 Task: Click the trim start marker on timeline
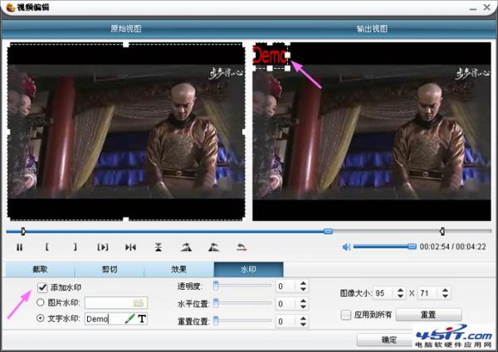23,231
